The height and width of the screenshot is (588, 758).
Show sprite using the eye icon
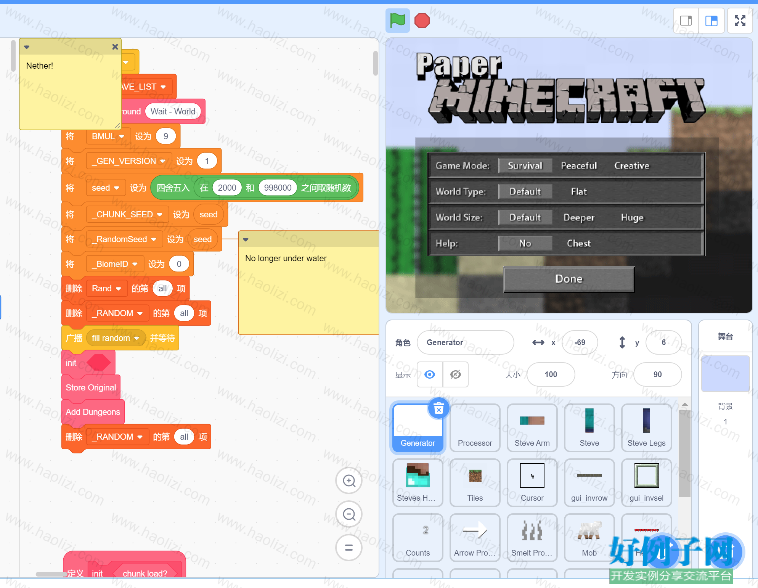(x=430, y=374)
